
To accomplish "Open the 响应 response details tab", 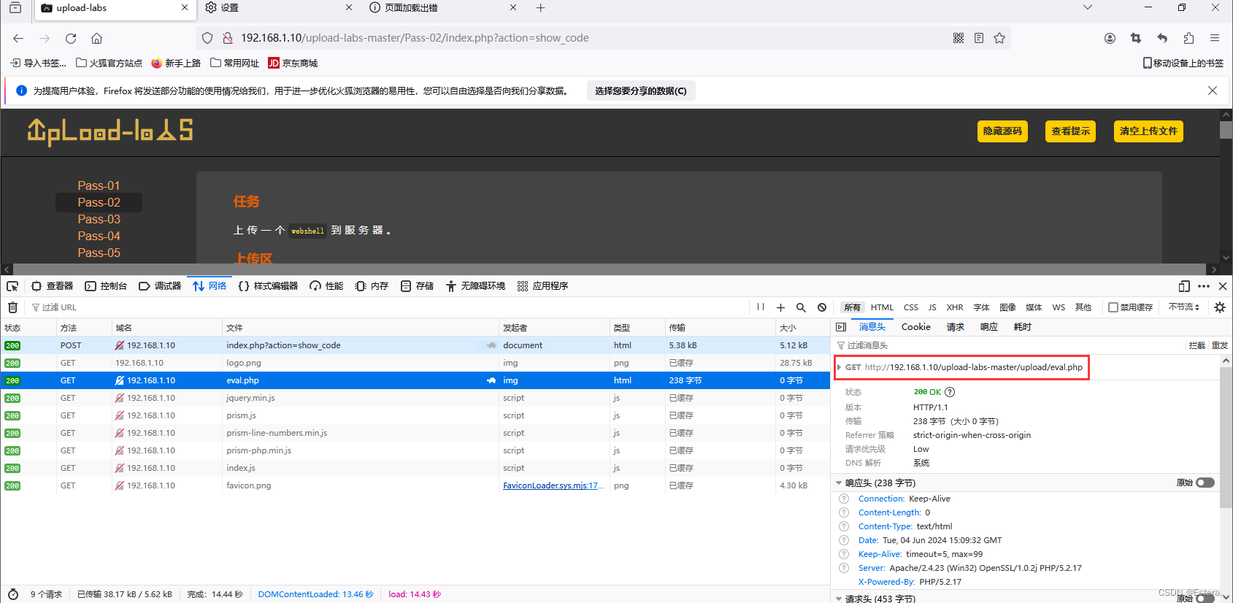I will coord(989,327).
